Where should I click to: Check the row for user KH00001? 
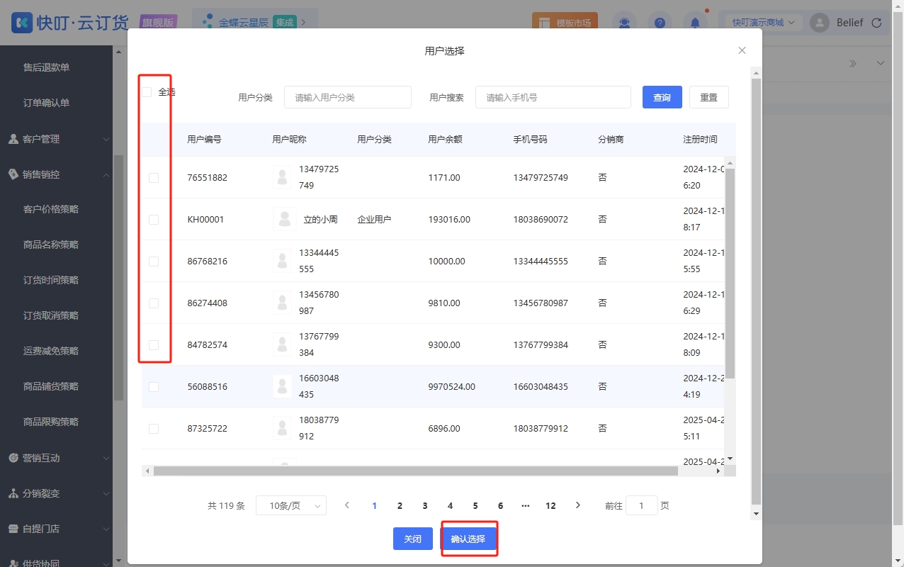154,220
